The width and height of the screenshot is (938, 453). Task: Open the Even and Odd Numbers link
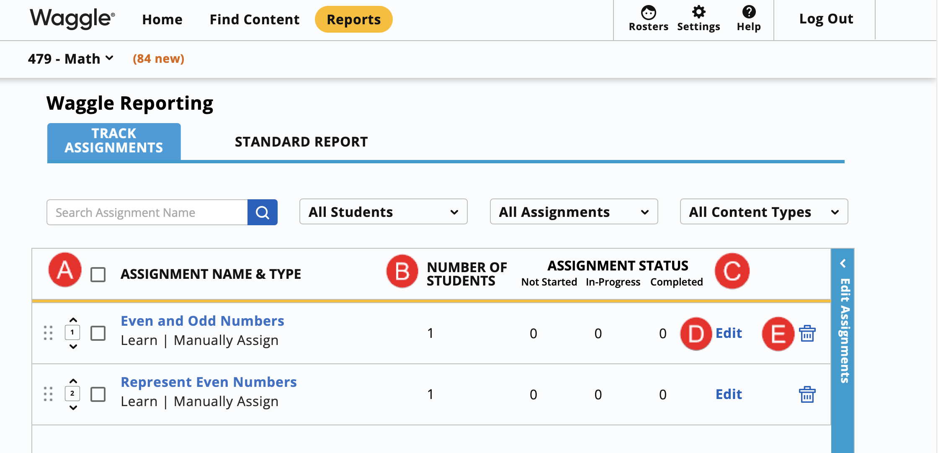coord(202,321)
